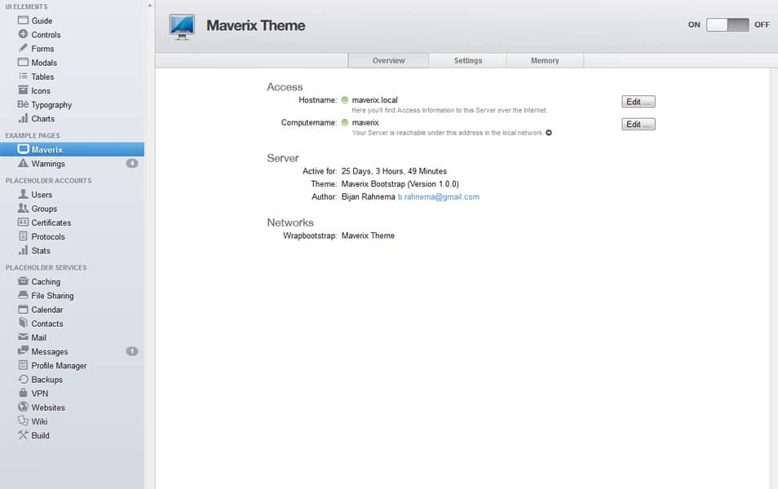Screen dimensions: 778x489
Task: Click the VPN lock icon
Action: (x=23, y=394)
